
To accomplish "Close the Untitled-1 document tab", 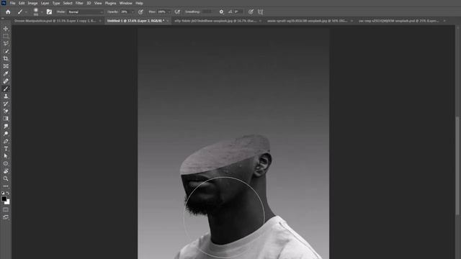I will tap(168, 21).
